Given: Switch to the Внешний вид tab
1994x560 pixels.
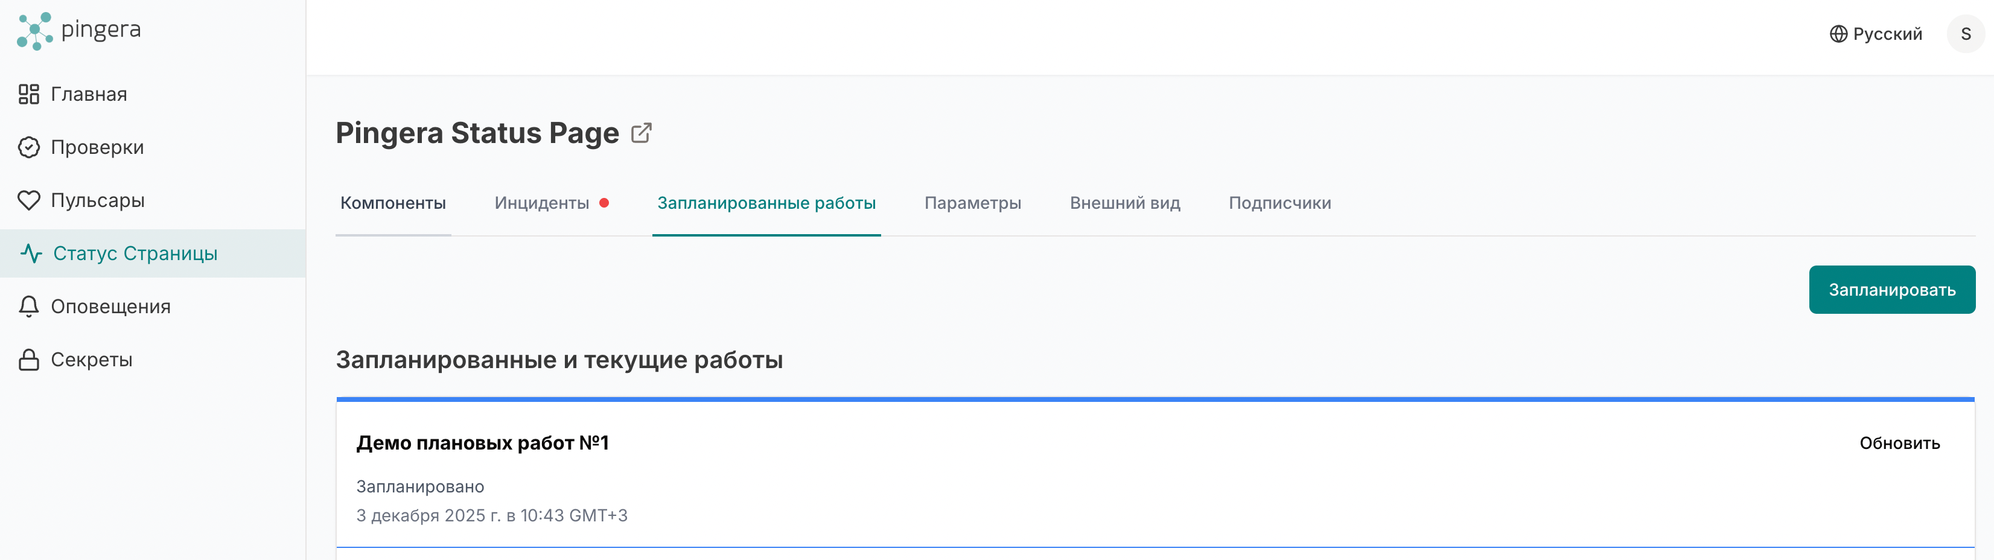Looking at the screenshot, I should 1124,203.
